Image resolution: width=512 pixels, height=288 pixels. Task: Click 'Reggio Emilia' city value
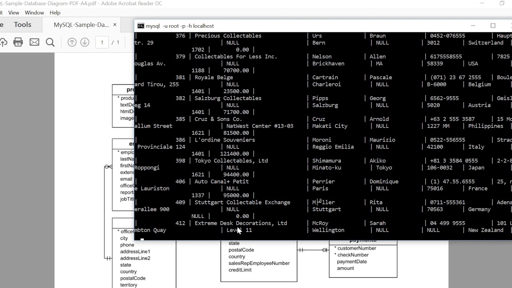coord(333,147)
